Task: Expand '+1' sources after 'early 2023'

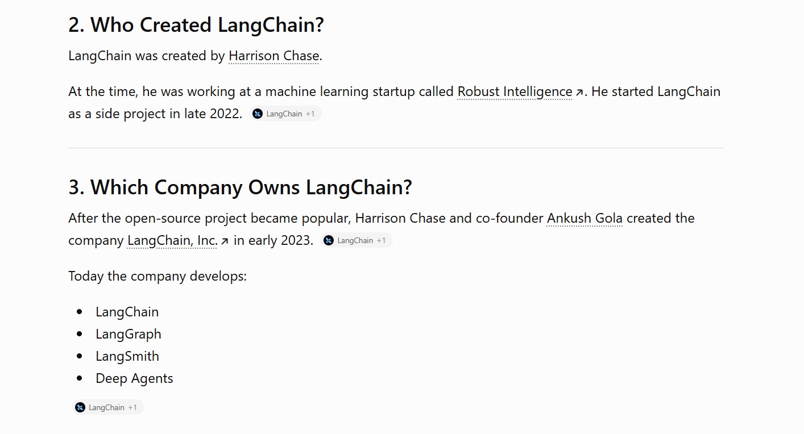Action: point(381,240)
